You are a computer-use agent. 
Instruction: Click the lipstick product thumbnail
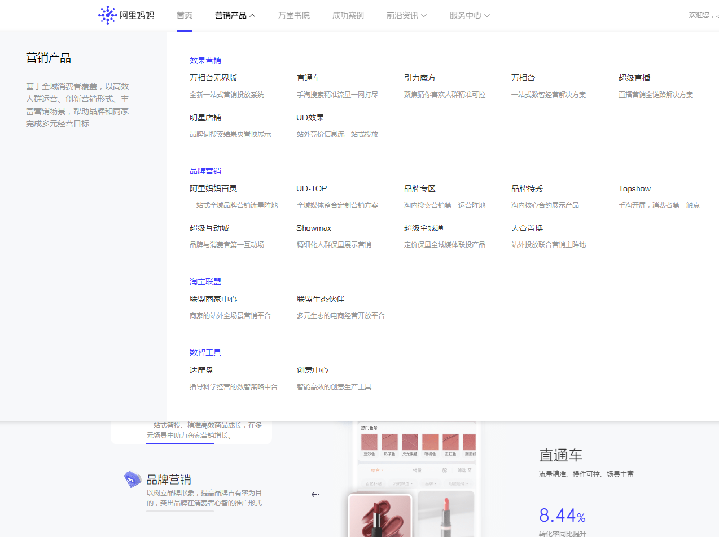379,516
